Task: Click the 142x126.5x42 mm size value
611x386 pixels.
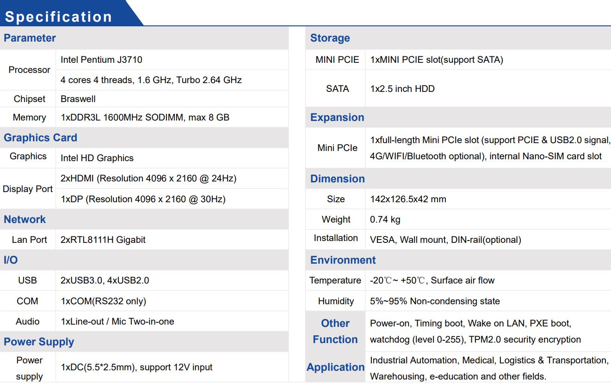Action: point(408,199)
